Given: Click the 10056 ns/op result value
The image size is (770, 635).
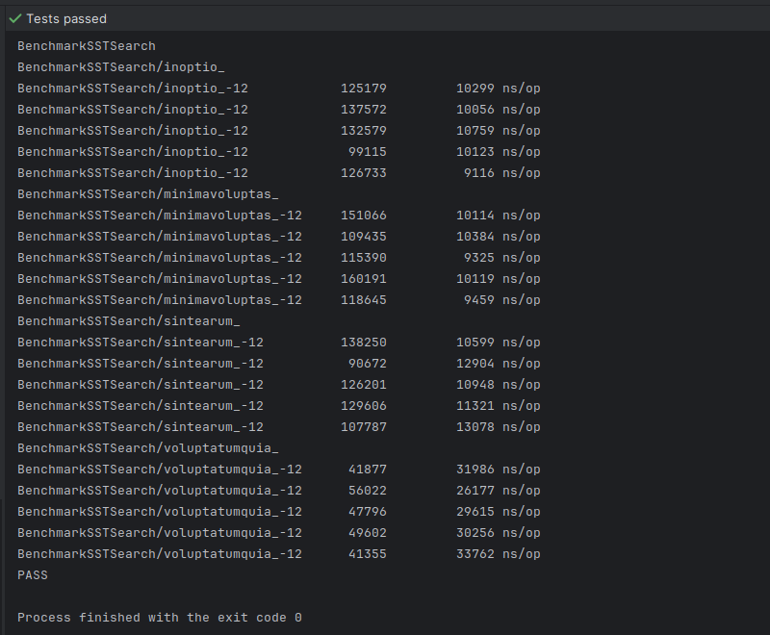Looking at the screenshot, I should click(x=499, y=110).
